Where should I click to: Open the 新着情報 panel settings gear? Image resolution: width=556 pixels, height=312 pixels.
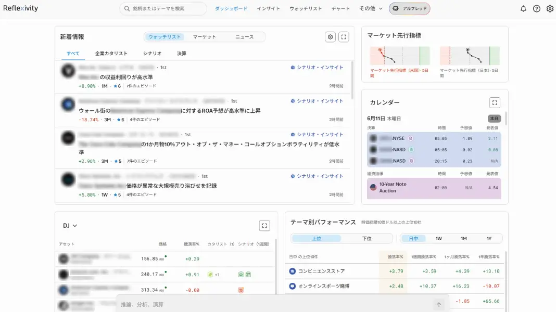point(330,37)
